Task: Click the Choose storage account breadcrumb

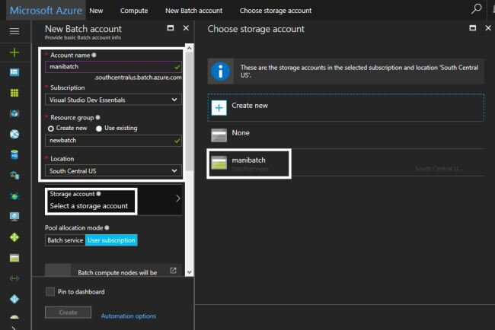Action: [x=276, y=11]
